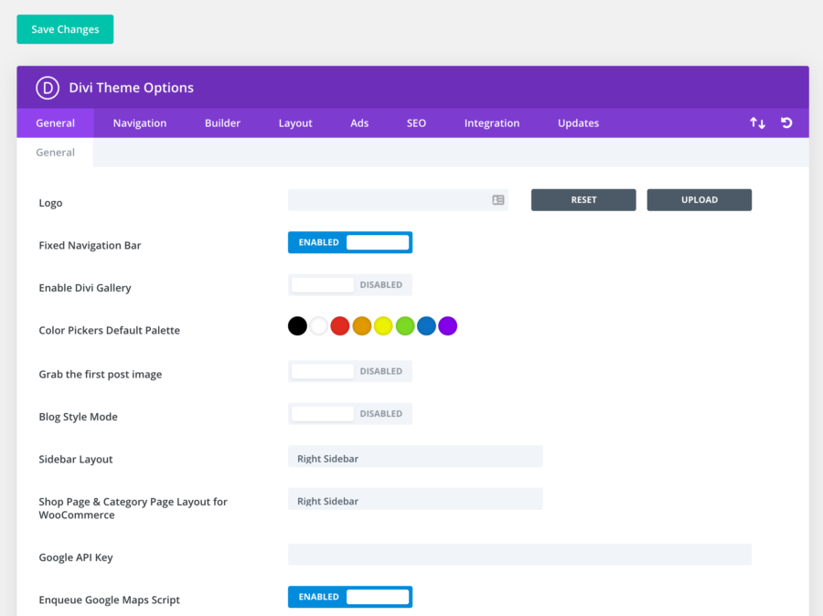This screenshot has height=616, width=823.
Task: Click the 'Shop Page & Category Page Layout' label
Action: [x=134, y=508]
